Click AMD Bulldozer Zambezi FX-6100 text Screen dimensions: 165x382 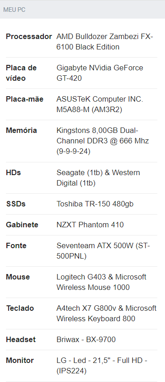(x=105, y=42)
